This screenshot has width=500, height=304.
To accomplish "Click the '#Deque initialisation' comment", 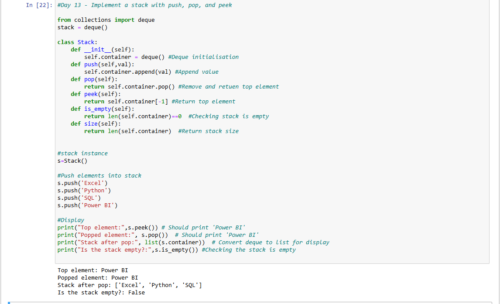I will tap(203, 57).
